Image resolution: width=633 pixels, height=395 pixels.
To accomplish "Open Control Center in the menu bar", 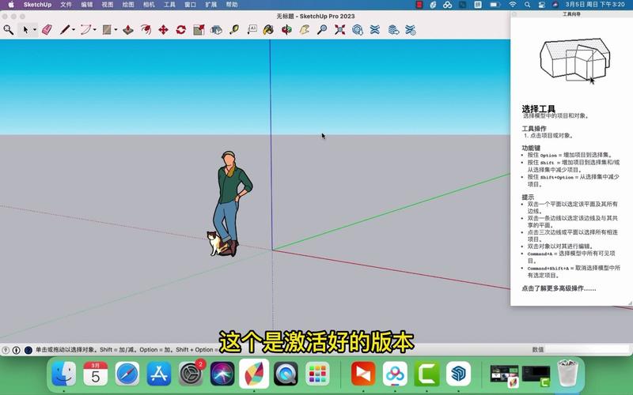I will coord(541,5).
